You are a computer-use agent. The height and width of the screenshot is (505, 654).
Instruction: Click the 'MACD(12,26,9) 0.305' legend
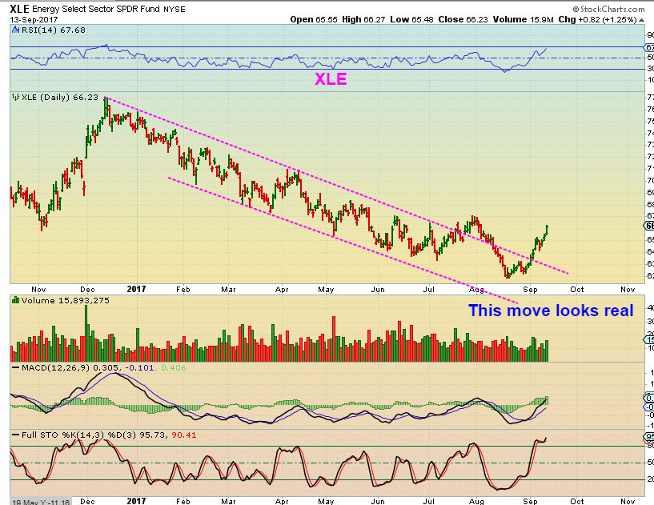70,368
